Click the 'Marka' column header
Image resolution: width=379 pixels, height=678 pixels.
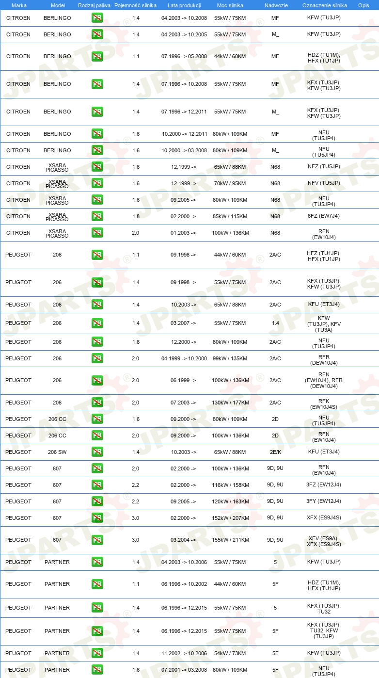tap(19, 5)
